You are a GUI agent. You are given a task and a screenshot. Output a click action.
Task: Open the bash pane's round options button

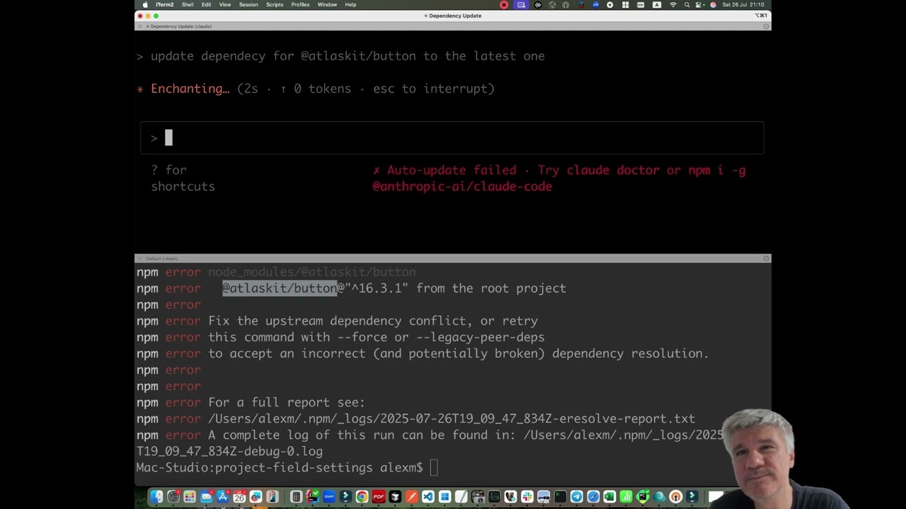click(766, 259)
